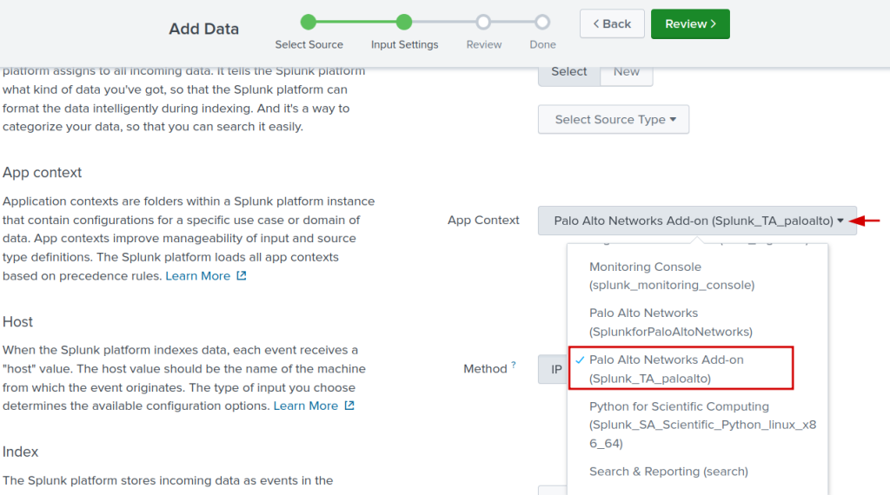
Task: Click the App Context field label
Action: 483,220
